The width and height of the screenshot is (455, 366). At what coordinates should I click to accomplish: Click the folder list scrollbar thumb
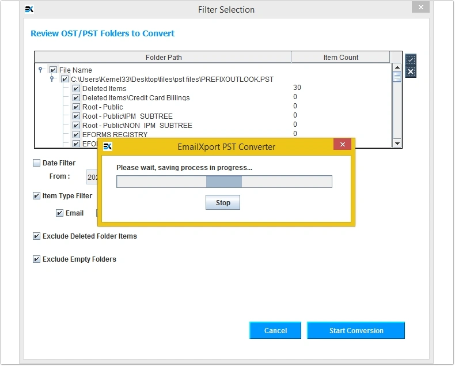(397, 77)
